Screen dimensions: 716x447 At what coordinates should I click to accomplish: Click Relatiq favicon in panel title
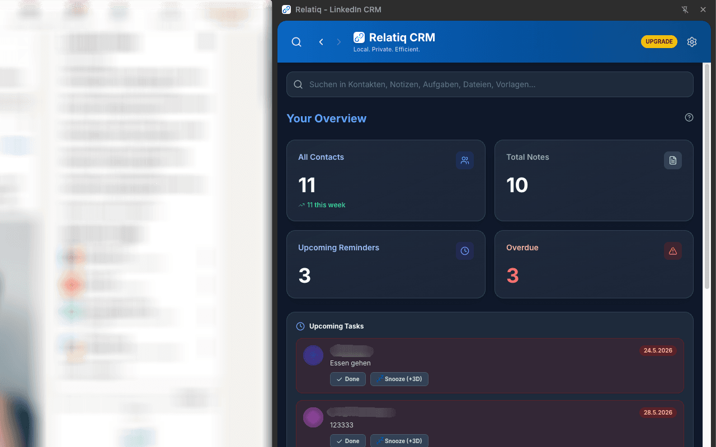coord(286,9)
